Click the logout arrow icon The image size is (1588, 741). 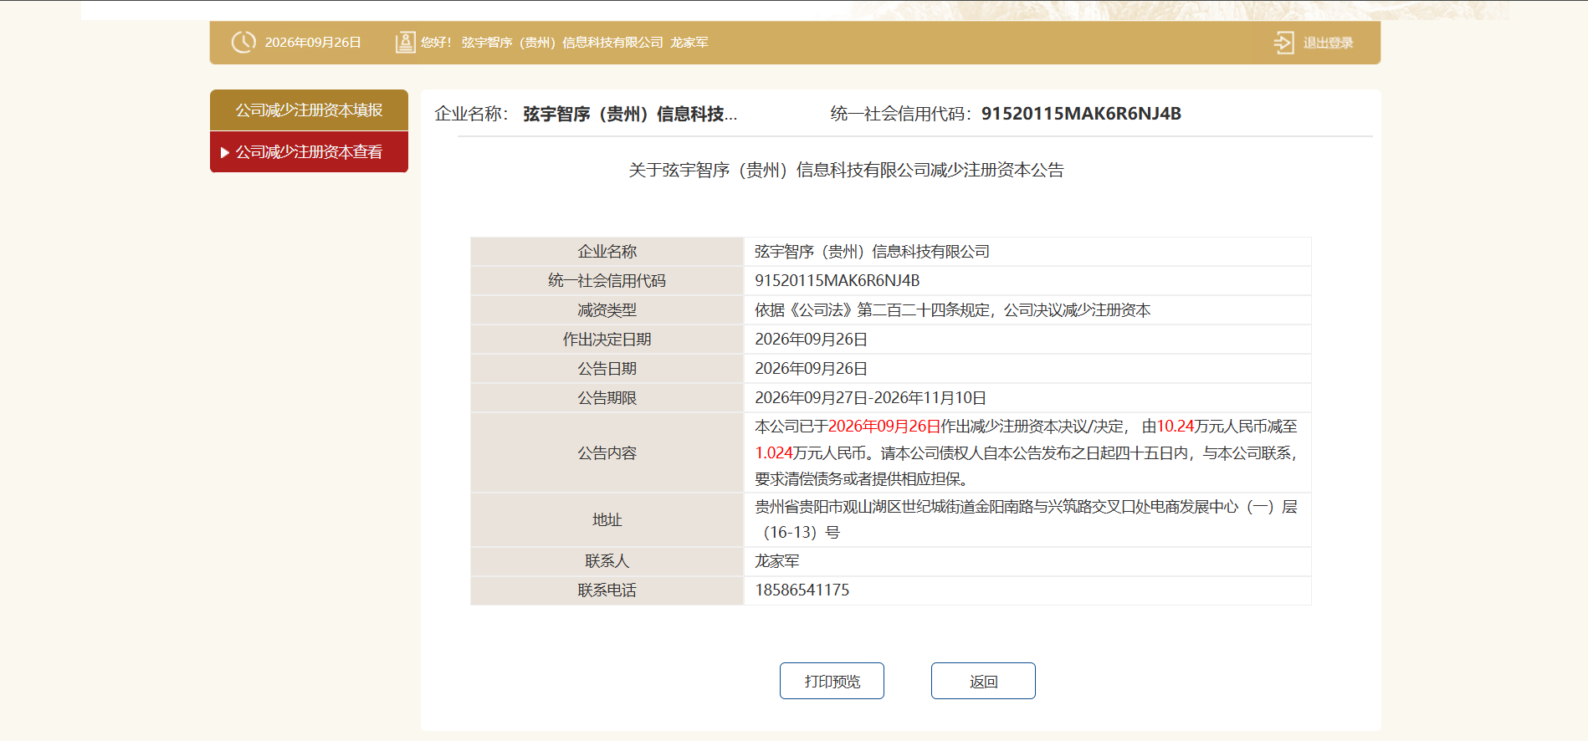1283,43
